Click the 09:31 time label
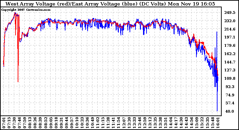This screenshot has height=130, width=239. click(61, 123)
